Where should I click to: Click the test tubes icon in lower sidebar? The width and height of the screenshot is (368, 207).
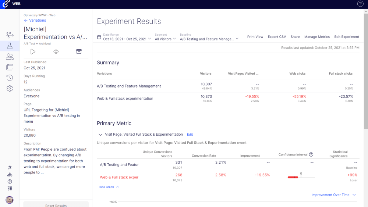pos(10,189)
